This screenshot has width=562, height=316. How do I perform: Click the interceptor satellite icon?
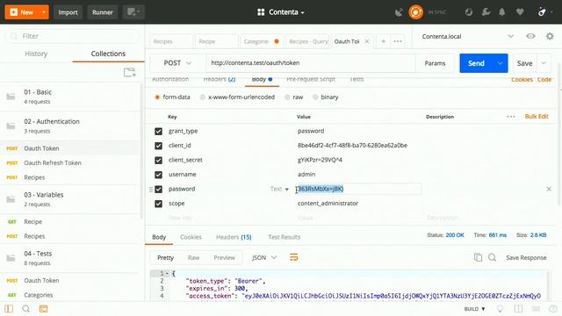[399, 12]
